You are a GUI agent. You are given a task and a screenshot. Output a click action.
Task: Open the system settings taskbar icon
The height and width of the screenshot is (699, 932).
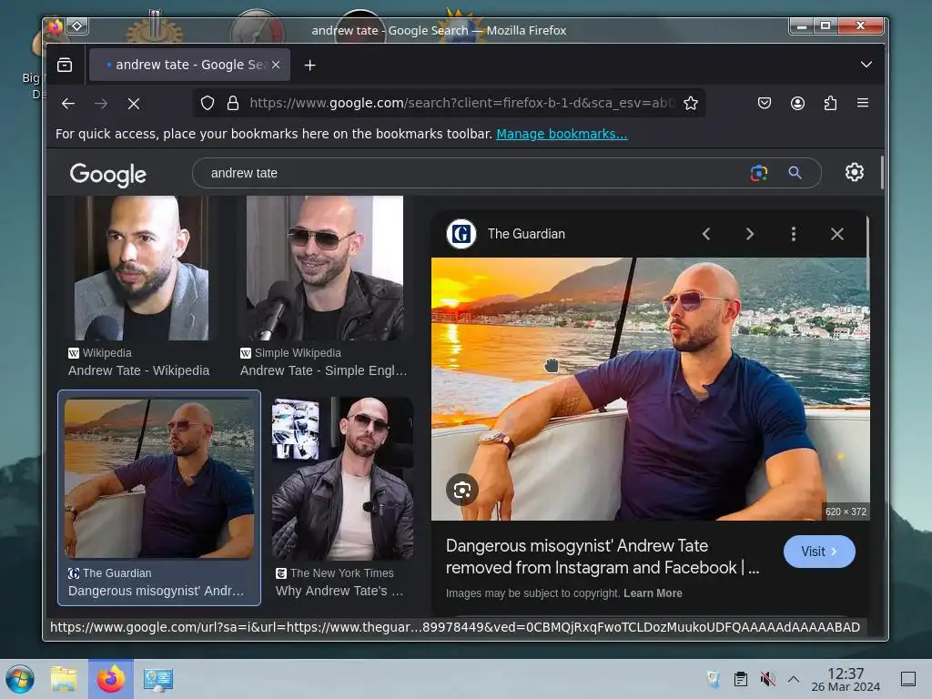(x=158, y=679)
